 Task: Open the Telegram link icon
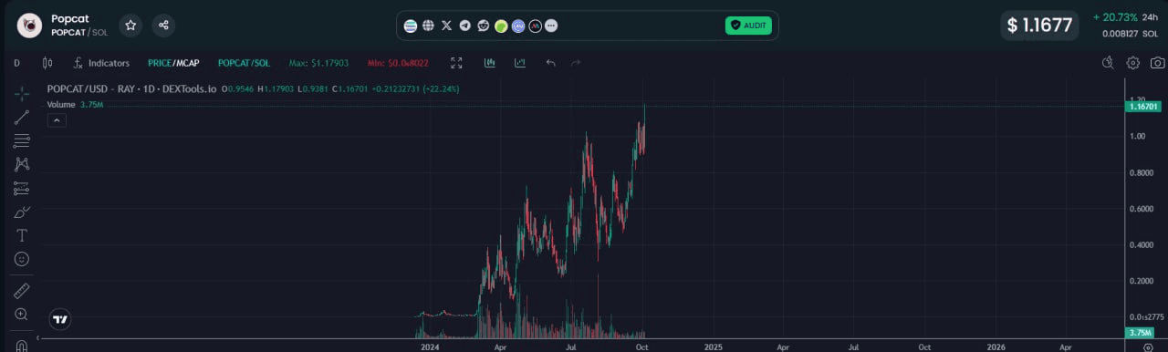coord(464,26)
